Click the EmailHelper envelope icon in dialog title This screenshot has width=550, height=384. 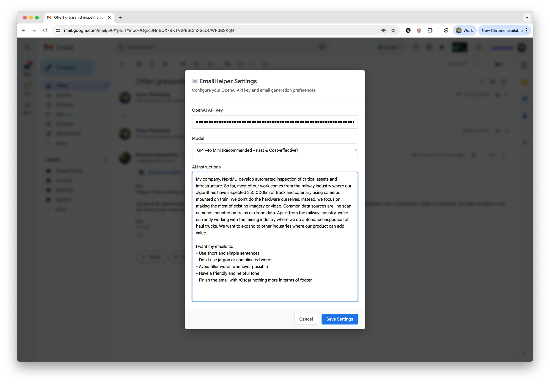tap(195, 81)
